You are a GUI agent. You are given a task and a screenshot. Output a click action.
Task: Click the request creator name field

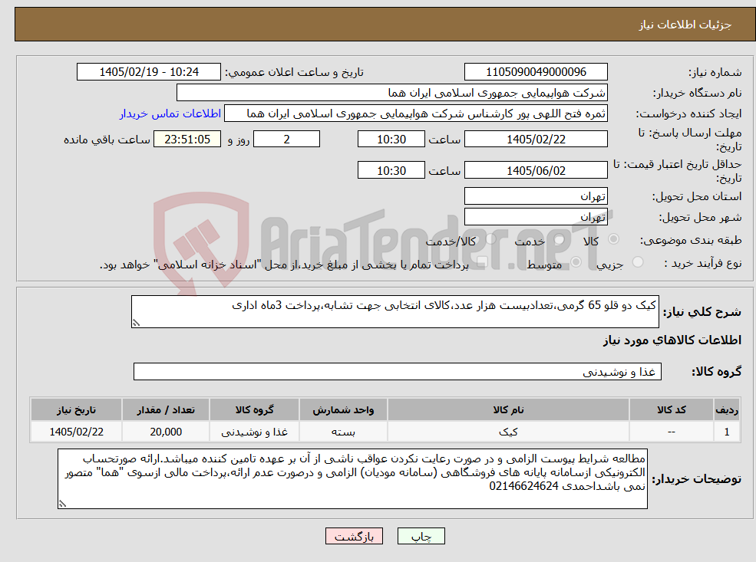click(415, 113)
